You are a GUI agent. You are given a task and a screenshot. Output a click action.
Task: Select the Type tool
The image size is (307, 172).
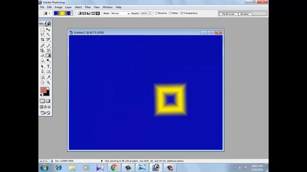pos(48,66)
